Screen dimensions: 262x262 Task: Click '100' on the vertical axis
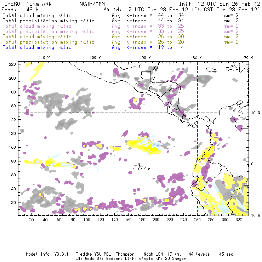click(x=12, y=147)
